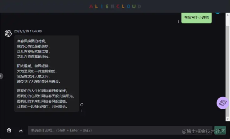
Task: Click the ChatGPT avatar logo beside the reply
Action: click(x=8, y=33)
